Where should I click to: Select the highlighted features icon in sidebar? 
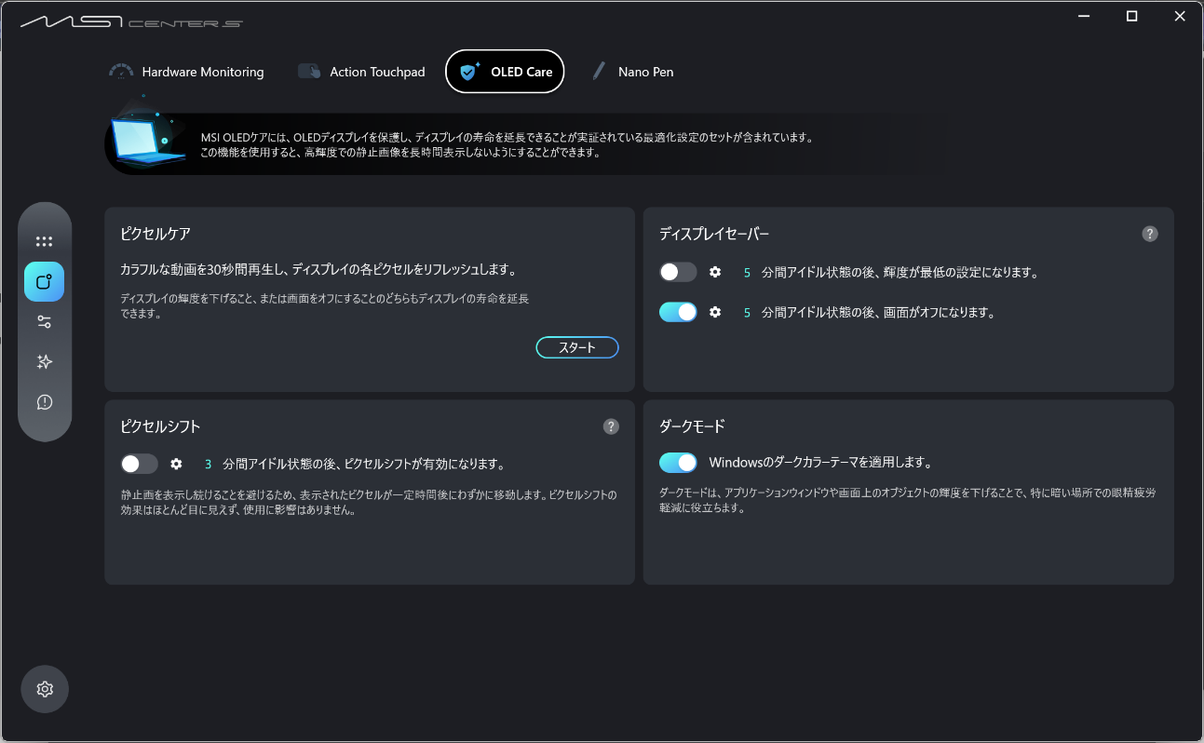pyautogui.click(x=44, y=281)
